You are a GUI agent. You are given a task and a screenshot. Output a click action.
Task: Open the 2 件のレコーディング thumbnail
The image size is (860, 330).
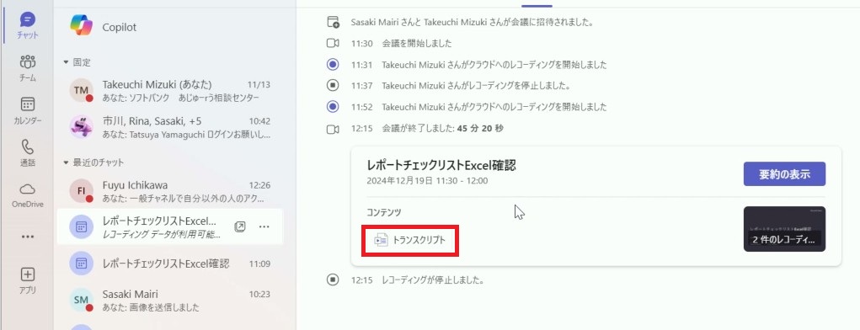[x=784, y=229]
